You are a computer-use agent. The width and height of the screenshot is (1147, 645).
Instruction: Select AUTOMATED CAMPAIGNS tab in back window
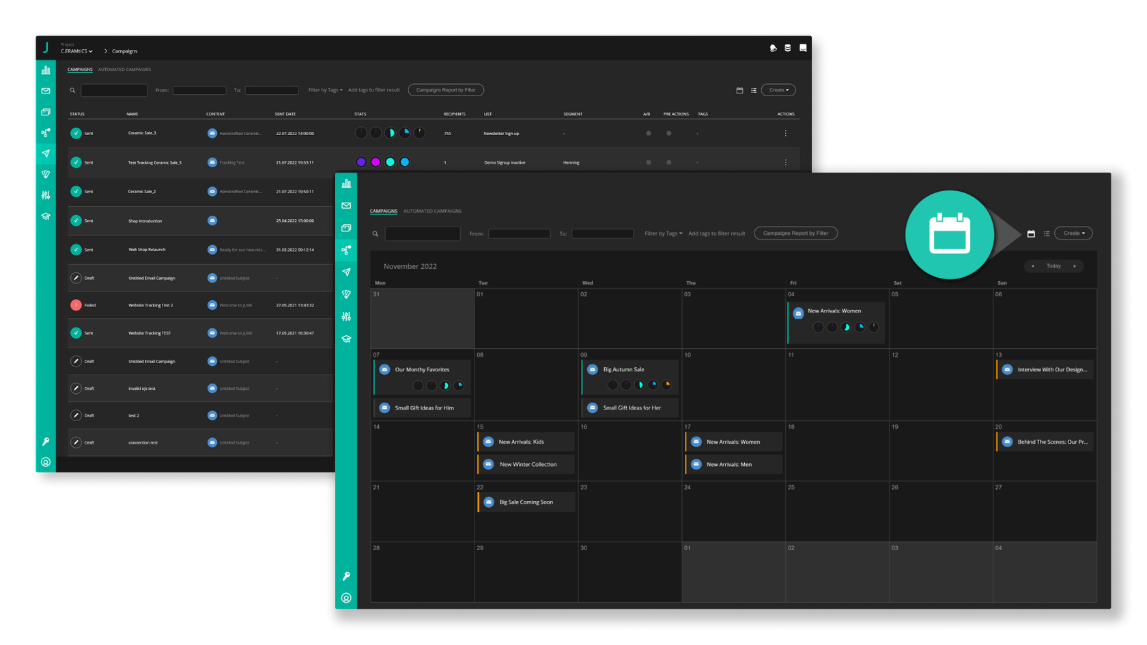(x=124, y=70)
